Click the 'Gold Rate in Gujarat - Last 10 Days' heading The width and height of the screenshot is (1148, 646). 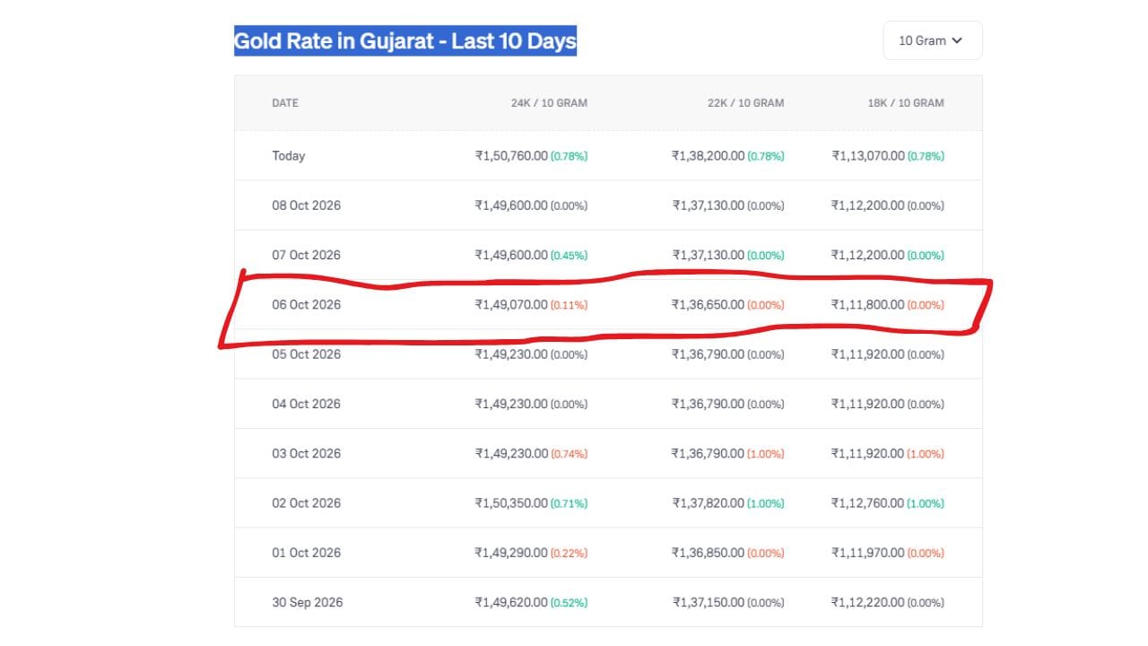pyautogui.click(x=405, y=40)
